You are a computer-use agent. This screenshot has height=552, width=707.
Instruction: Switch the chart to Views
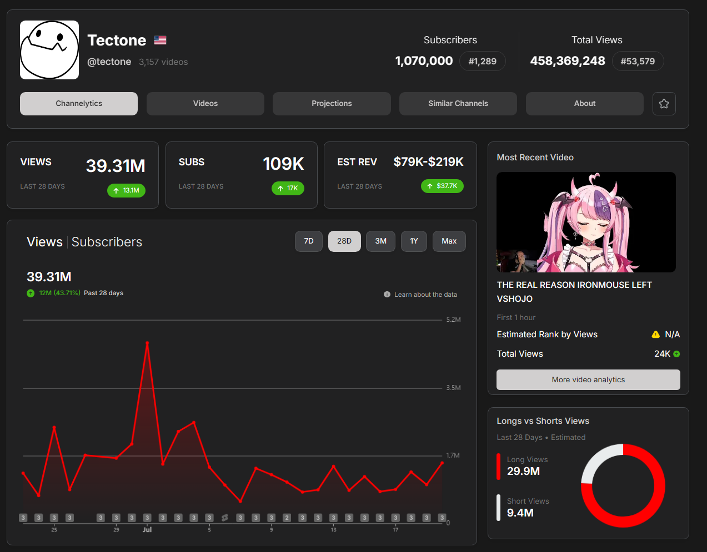point(44,242)
